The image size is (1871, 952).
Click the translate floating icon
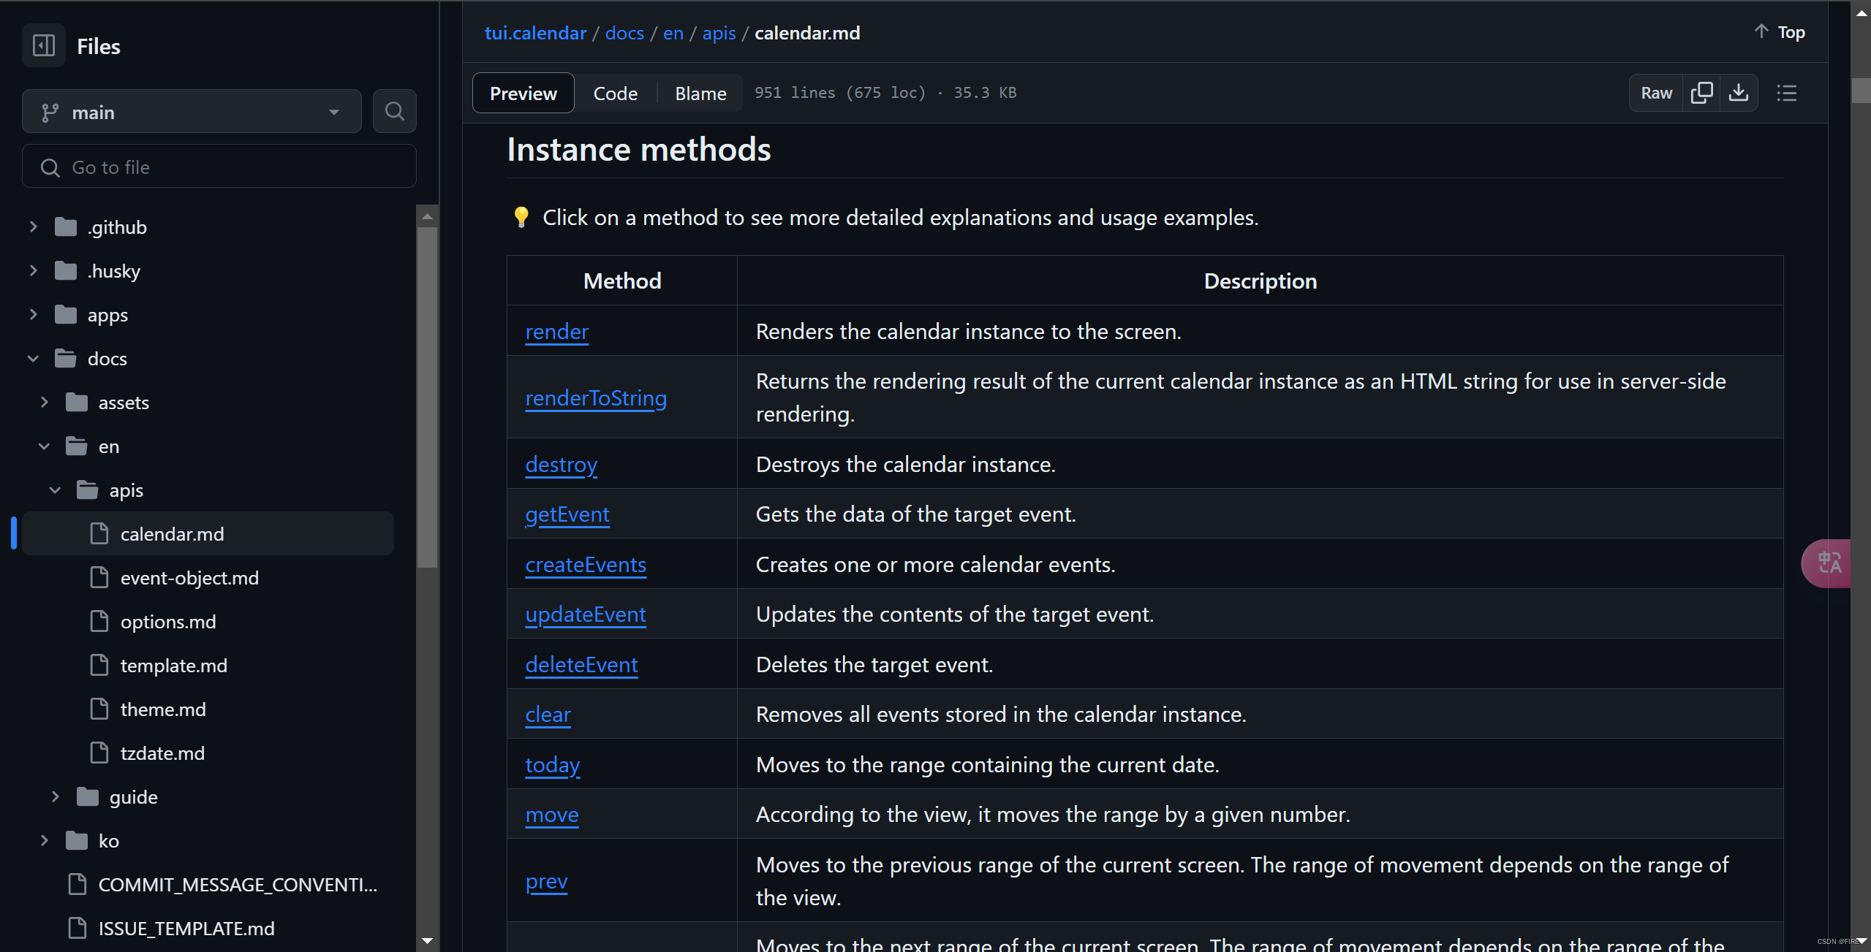click(x=1829, y=563)
